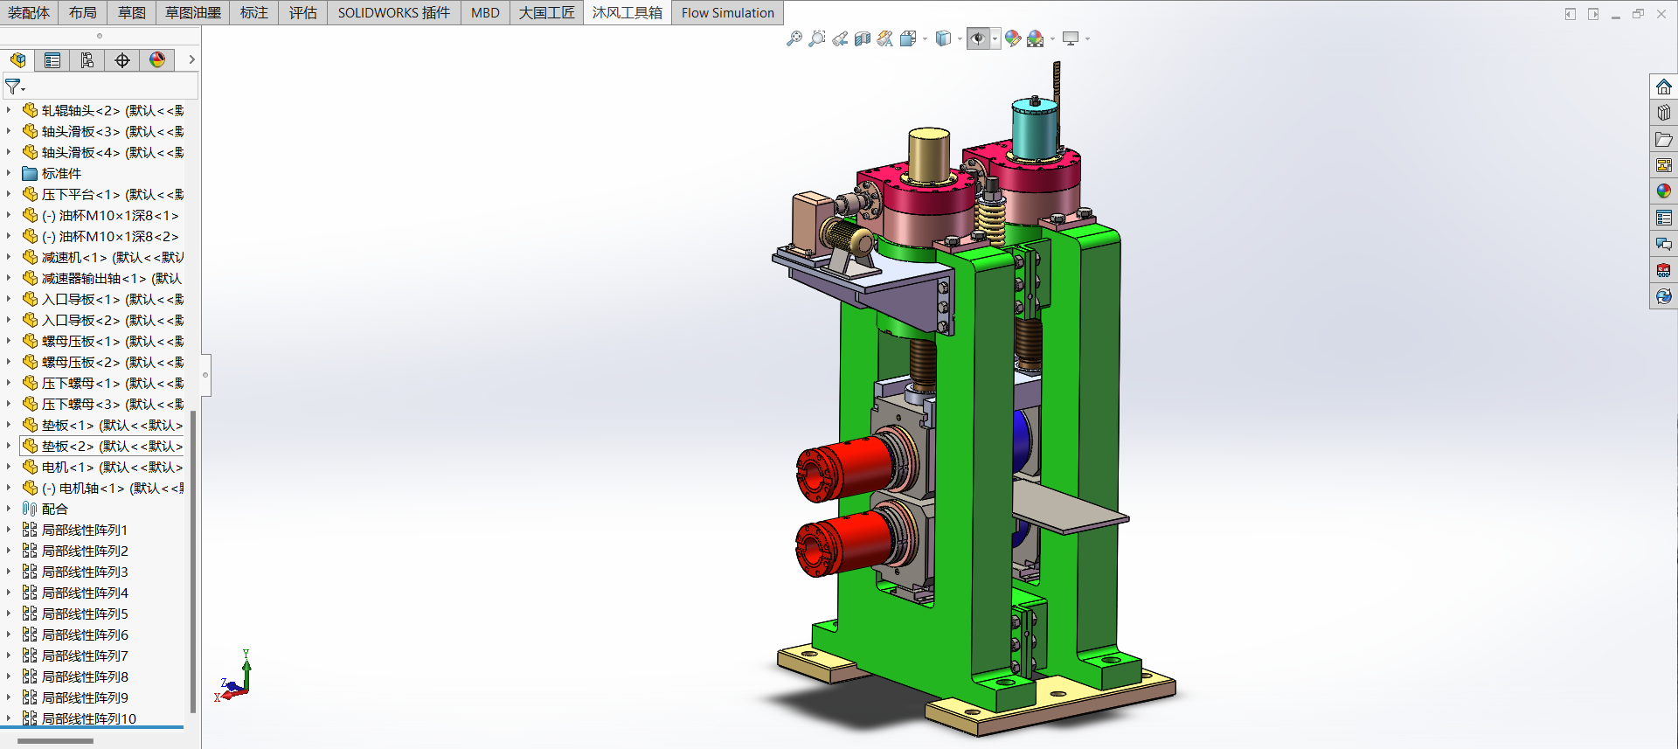Click the Zoom to Fit icon
The width and height of the screenshot is (1678, 749).
pos(794,38)
